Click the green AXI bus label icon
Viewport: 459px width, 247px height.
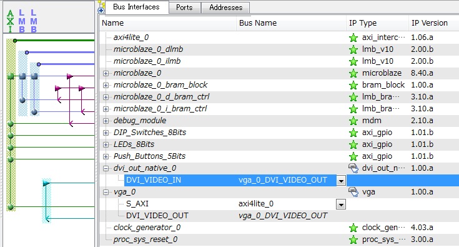point(10,21)
